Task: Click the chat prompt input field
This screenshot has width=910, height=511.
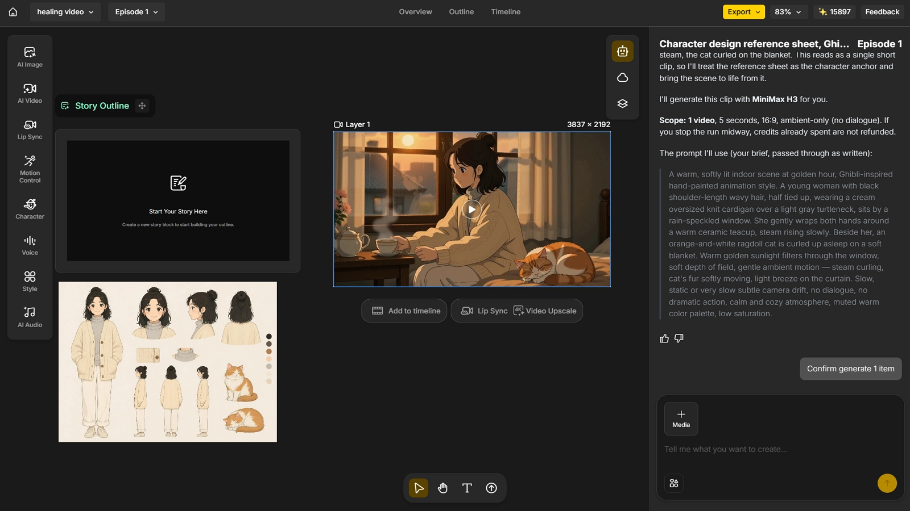Action: pyautogui.click(x=780, y=449)
